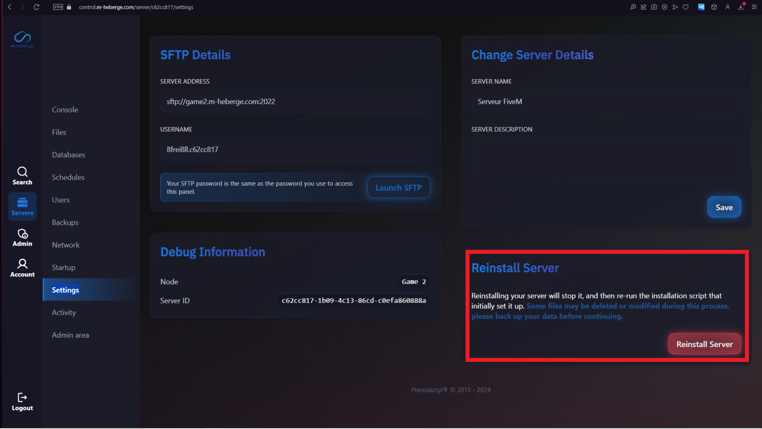Open the Admin shield icon

click(22, 234)
